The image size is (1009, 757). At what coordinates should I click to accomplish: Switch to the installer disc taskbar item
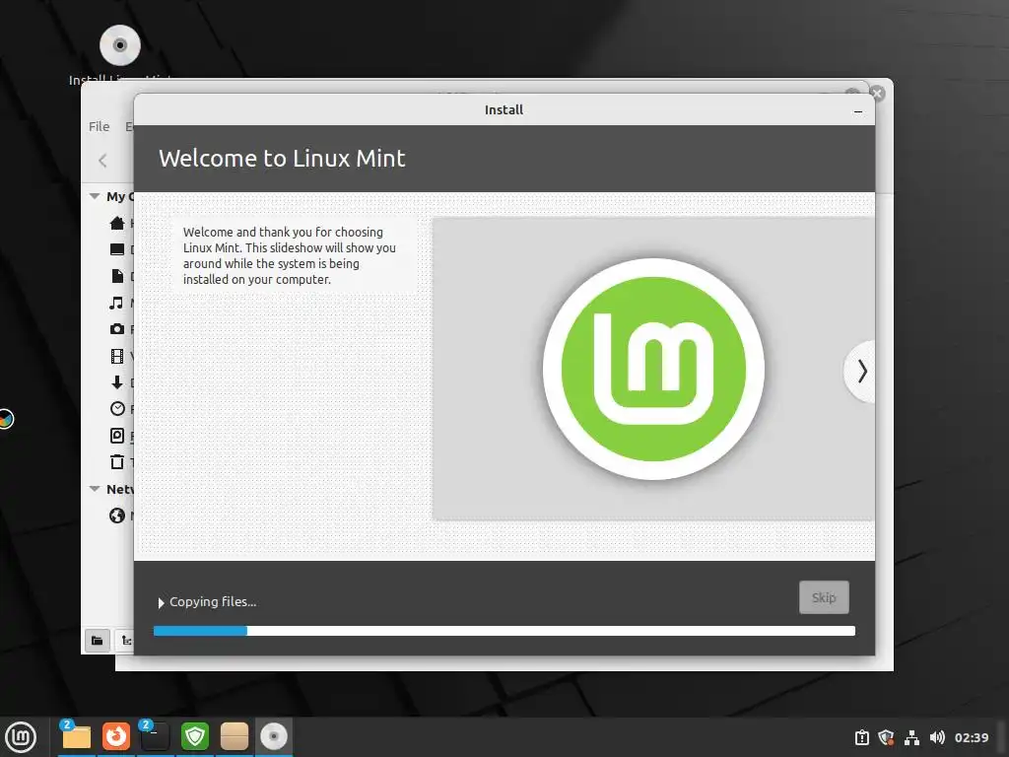pos(274,736)
